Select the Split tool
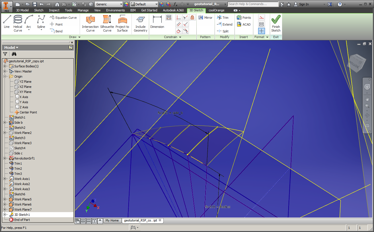Image resolution: width=374 pixels, height=232 pixels. (223, 31)
